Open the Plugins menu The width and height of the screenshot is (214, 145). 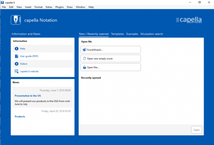point(59,7)
